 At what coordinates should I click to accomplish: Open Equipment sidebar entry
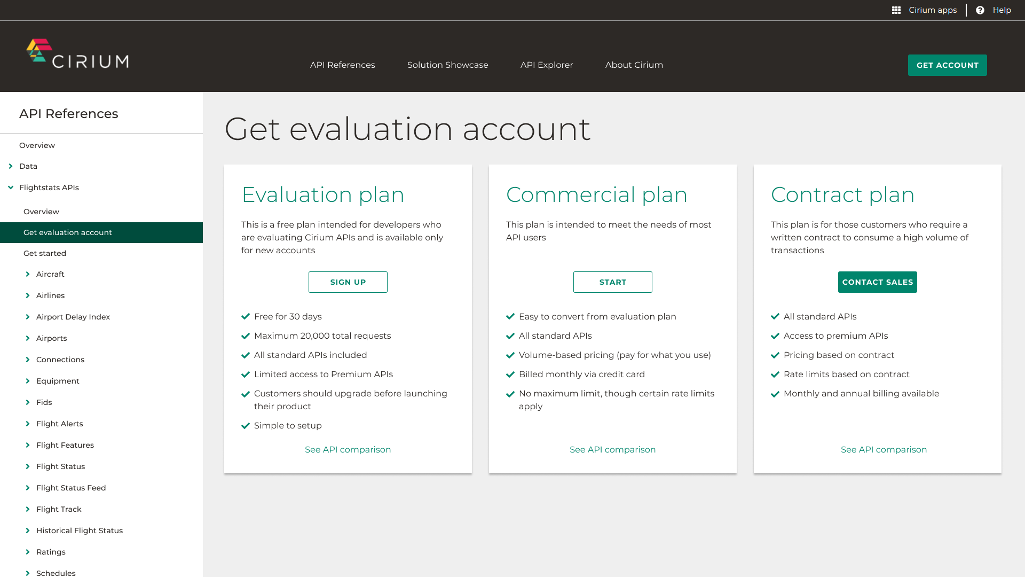click(x=58, y=381)
